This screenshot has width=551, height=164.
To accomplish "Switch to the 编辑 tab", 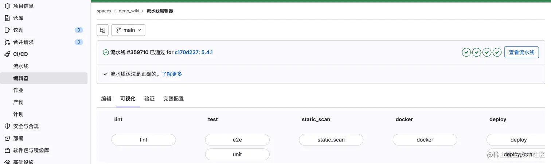I will click(106, 99).
